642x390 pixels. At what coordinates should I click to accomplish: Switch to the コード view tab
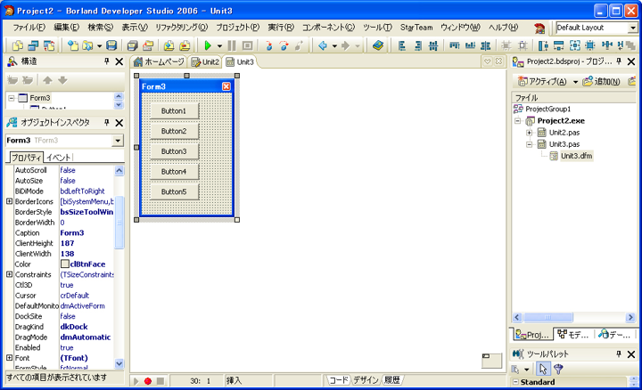coord(338,380)
